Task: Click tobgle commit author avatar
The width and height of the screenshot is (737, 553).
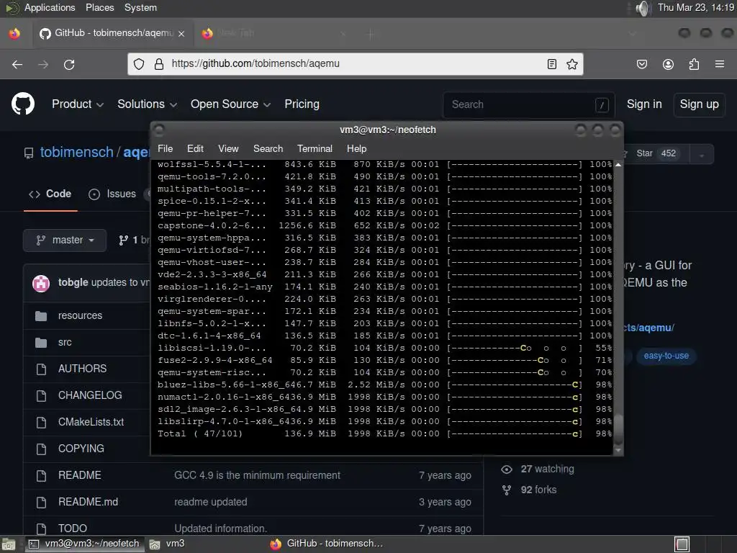Action: tap(41, 283)
